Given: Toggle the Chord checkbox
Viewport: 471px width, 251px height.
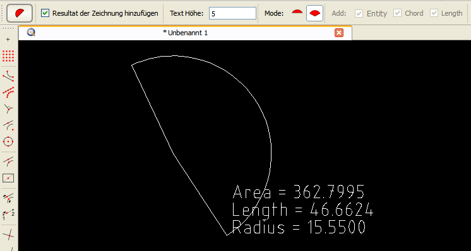Looking at the screenshot, I should pyautogui.click(x=397, y=13).
